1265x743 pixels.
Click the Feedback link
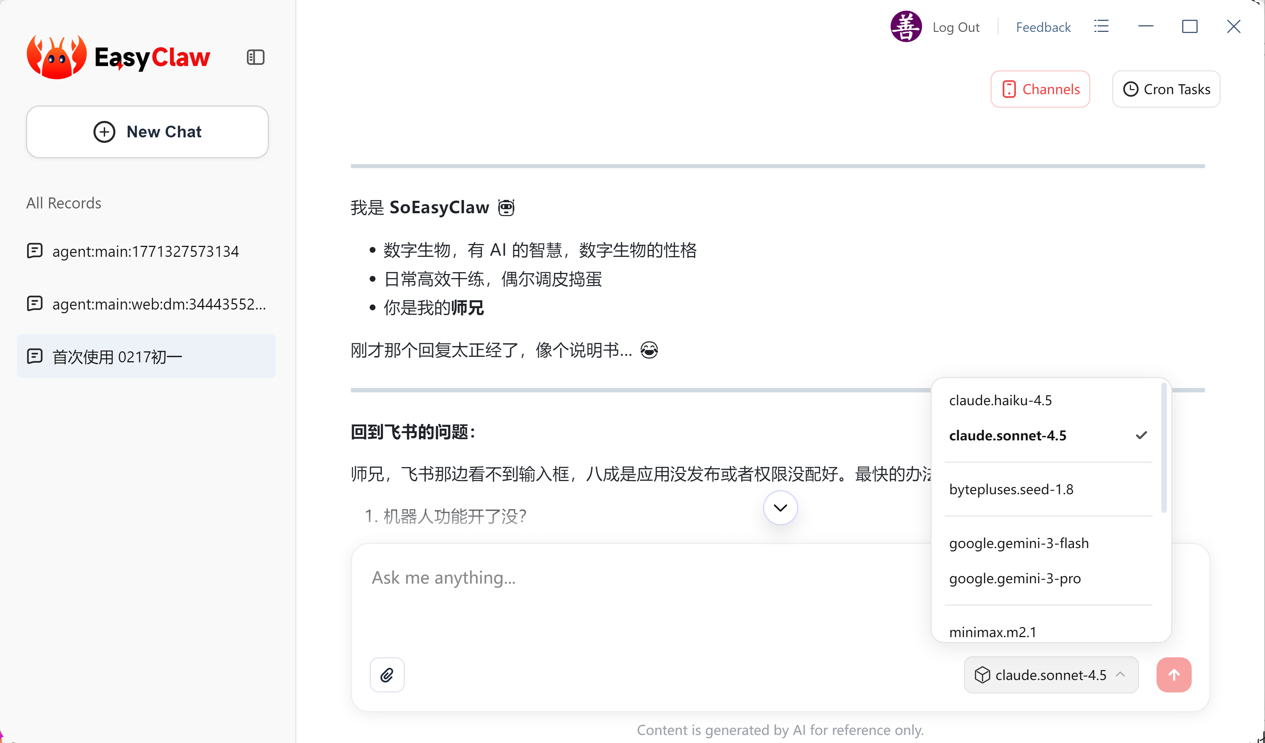tap(1043, 27)
